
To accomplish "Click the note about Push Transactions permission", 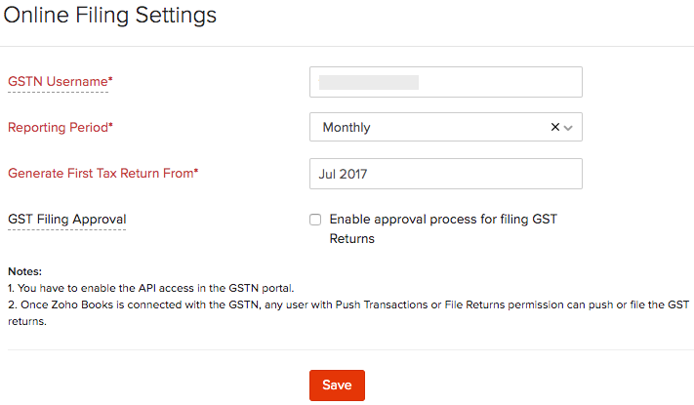I will tap(347, 304).
